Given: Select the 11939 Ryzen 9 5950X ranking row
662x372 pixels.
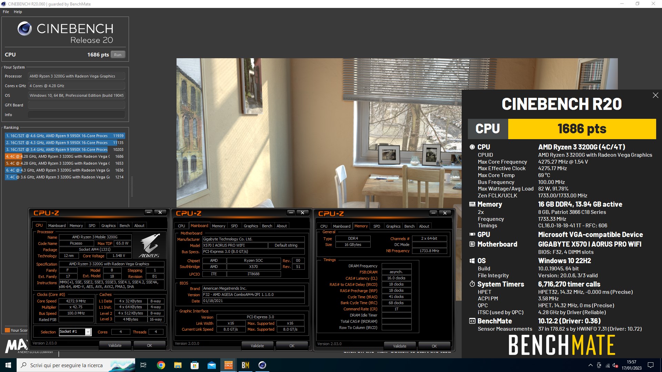Looking at the screenshot, I should (x=64, y=136).
